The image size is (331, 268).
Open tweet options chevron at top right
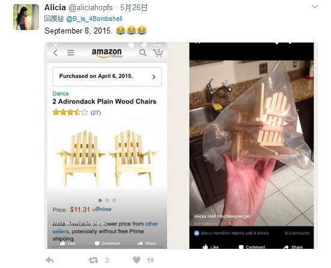pyautogui.click(x=315, y=7)
